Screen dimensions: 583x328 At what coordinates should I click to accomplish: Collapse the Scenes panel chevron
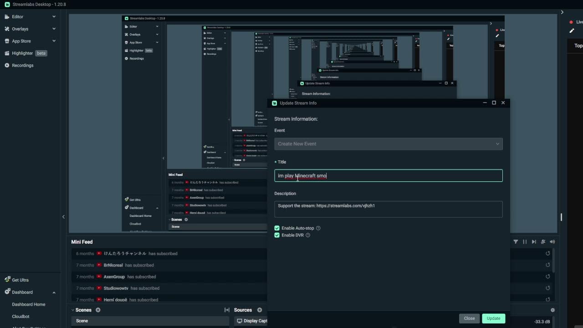73,310
